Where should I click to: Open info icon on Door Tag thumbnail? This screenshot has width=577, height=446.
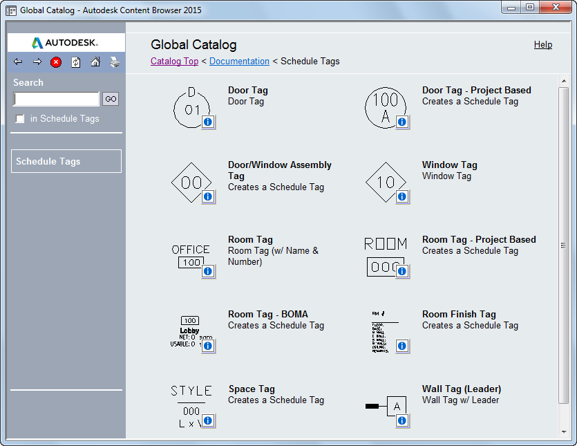tap(208, 122)
